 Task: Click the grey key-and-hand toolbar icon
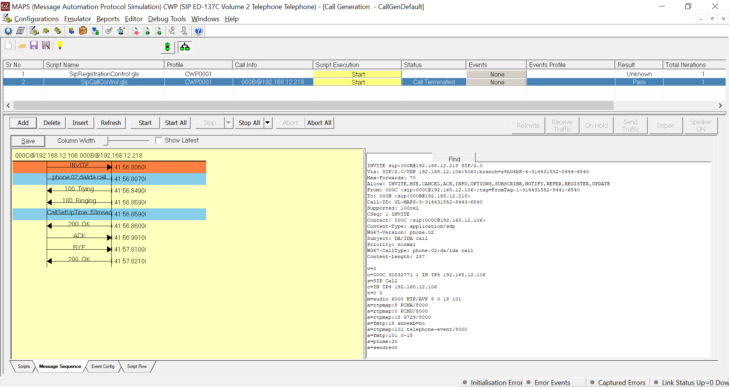(x=109, y=31)
